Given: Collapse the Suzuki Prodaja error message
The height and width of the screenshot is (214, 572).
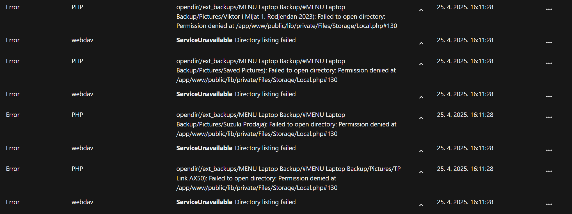Looking at the screenshot, I should (x=421, y=118).
